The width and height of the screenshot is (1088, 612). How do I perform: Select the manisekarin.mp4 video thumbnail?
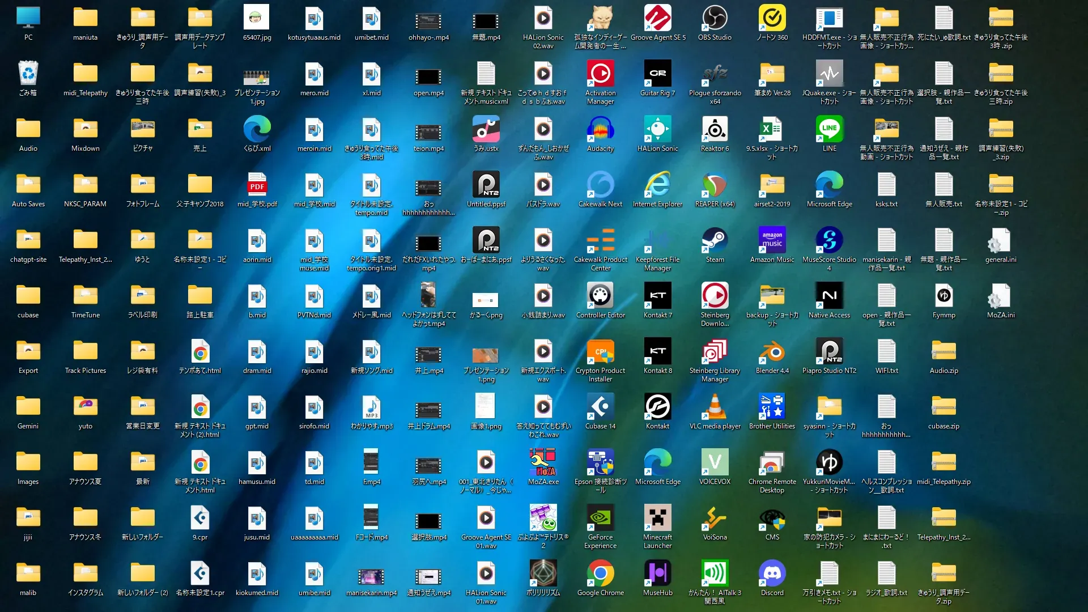(x=371, y=576)
